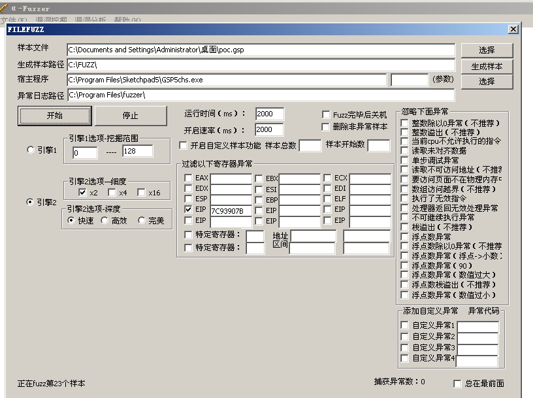Click the EIP value field 7C93907B
Viewport: 533px width, 398px height.
pos(231,210)
